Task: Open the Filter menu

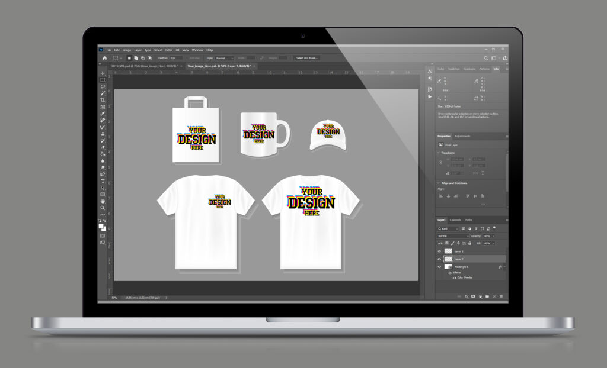Action: 169,50
